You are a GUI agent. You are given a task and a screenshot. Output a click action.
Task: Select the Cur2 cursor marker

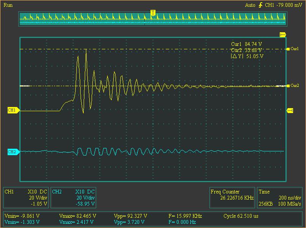coord(293,86)
